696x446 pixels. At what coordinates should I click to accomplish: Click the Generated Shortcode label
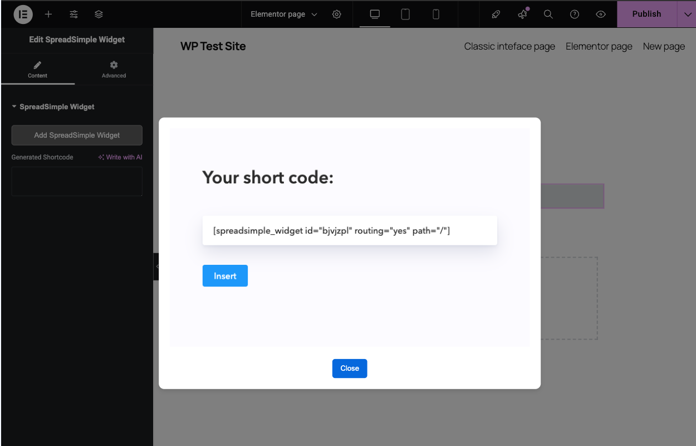pyautogui.click(x=42, y=157)
